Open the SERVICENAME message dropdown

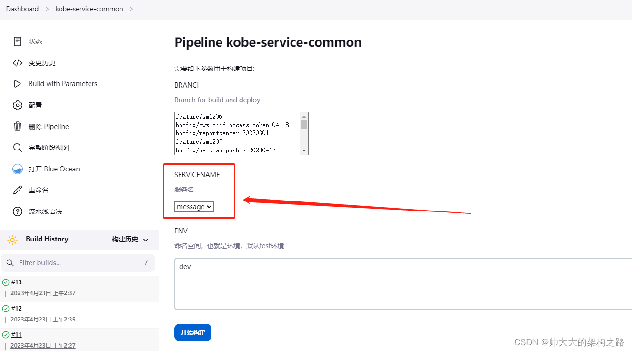click(x=194, y=207)
